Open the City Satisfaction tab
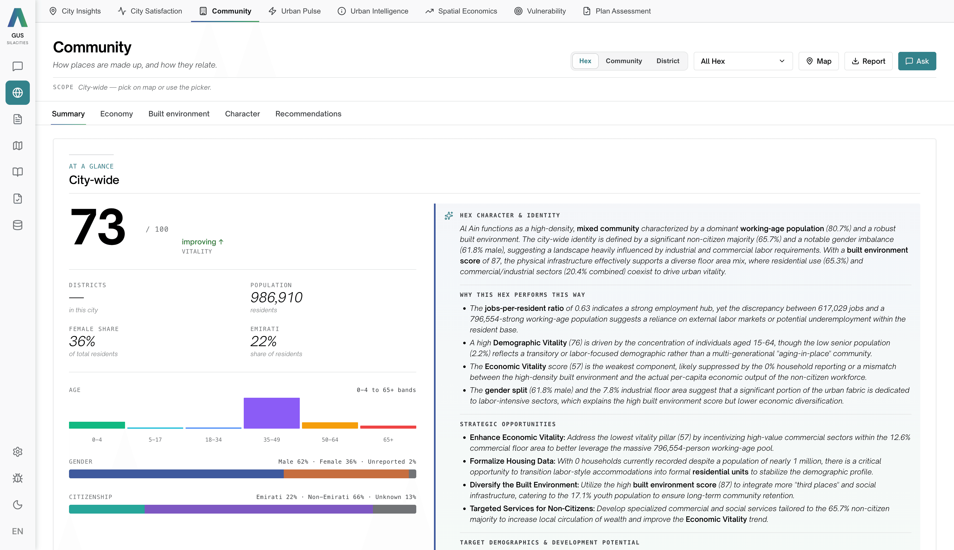 pyautogui.click(x=150, y=11)
